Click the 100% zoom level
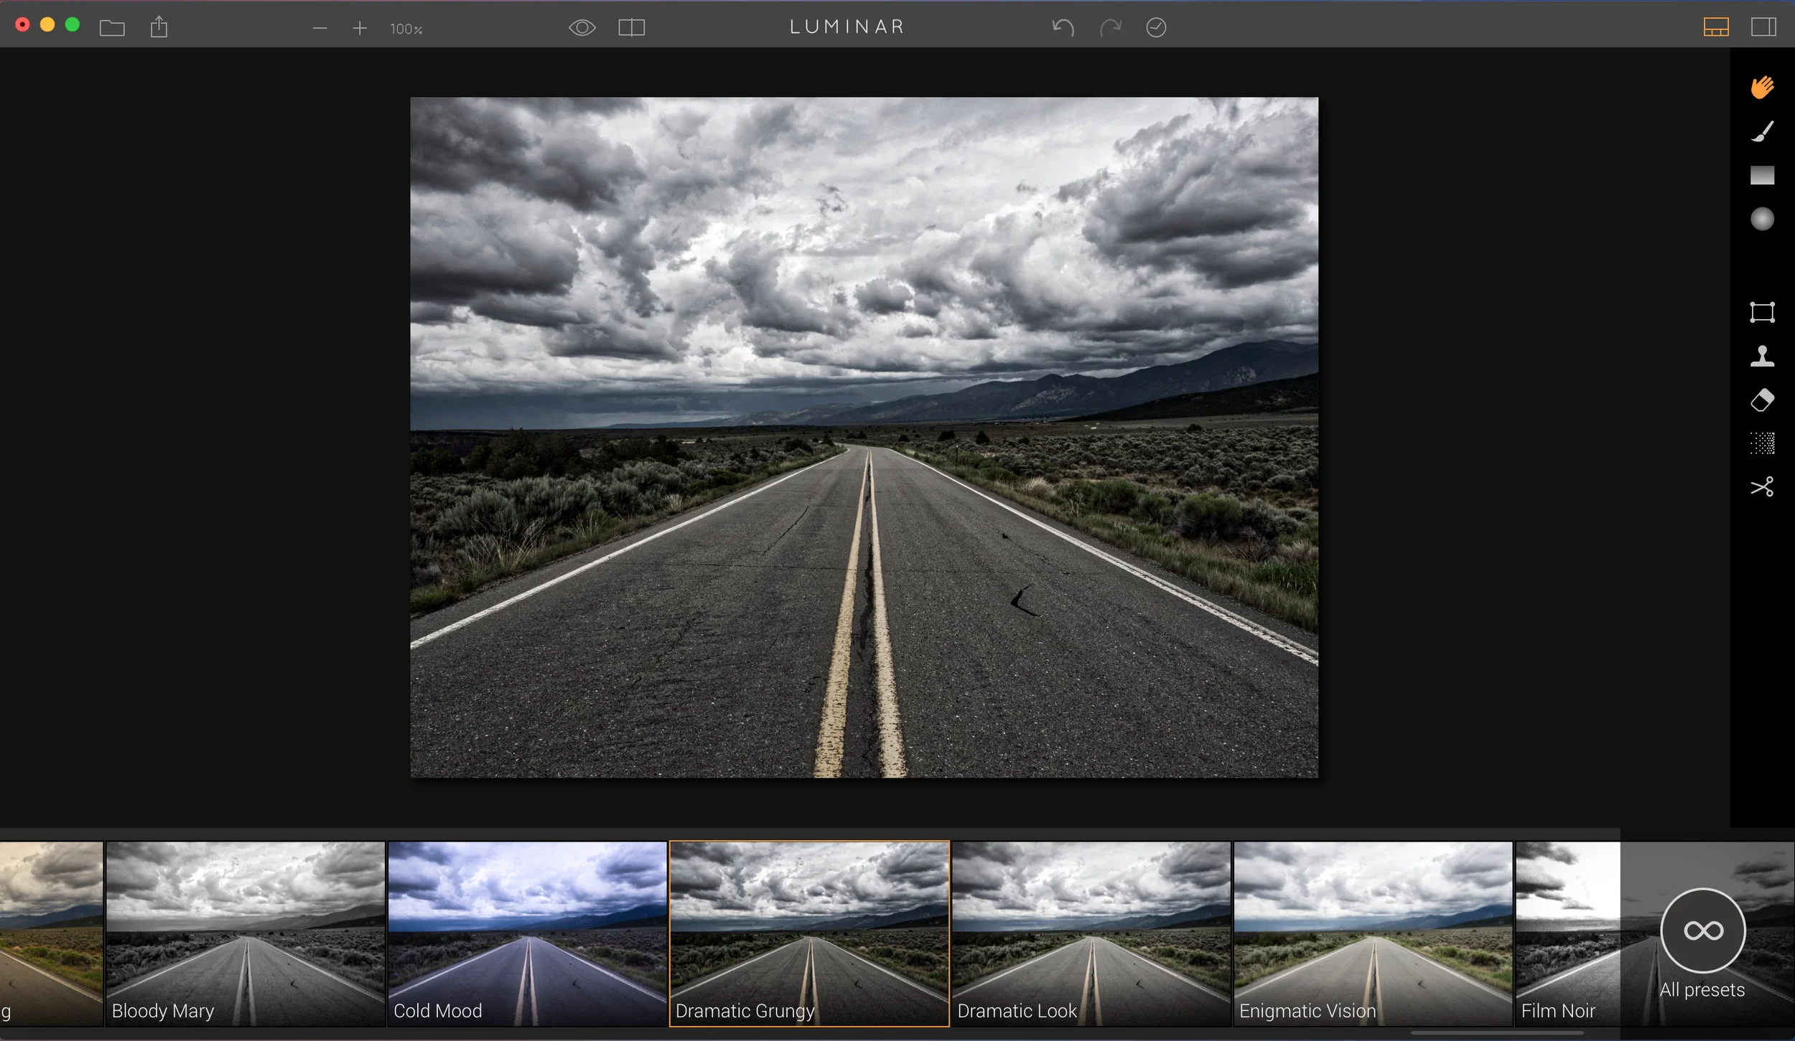 click(406, 29)
